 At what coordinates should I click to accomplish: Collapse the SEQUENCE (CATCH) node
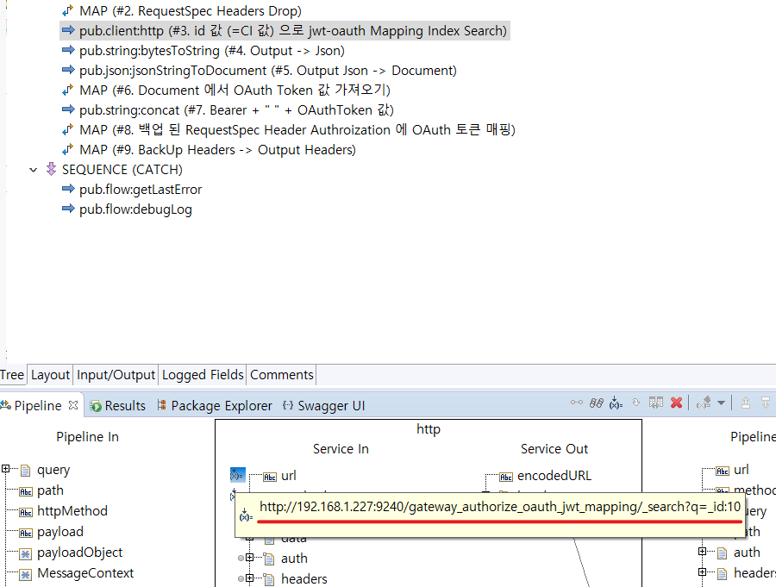pyautogui.click(x=34, y=170)
